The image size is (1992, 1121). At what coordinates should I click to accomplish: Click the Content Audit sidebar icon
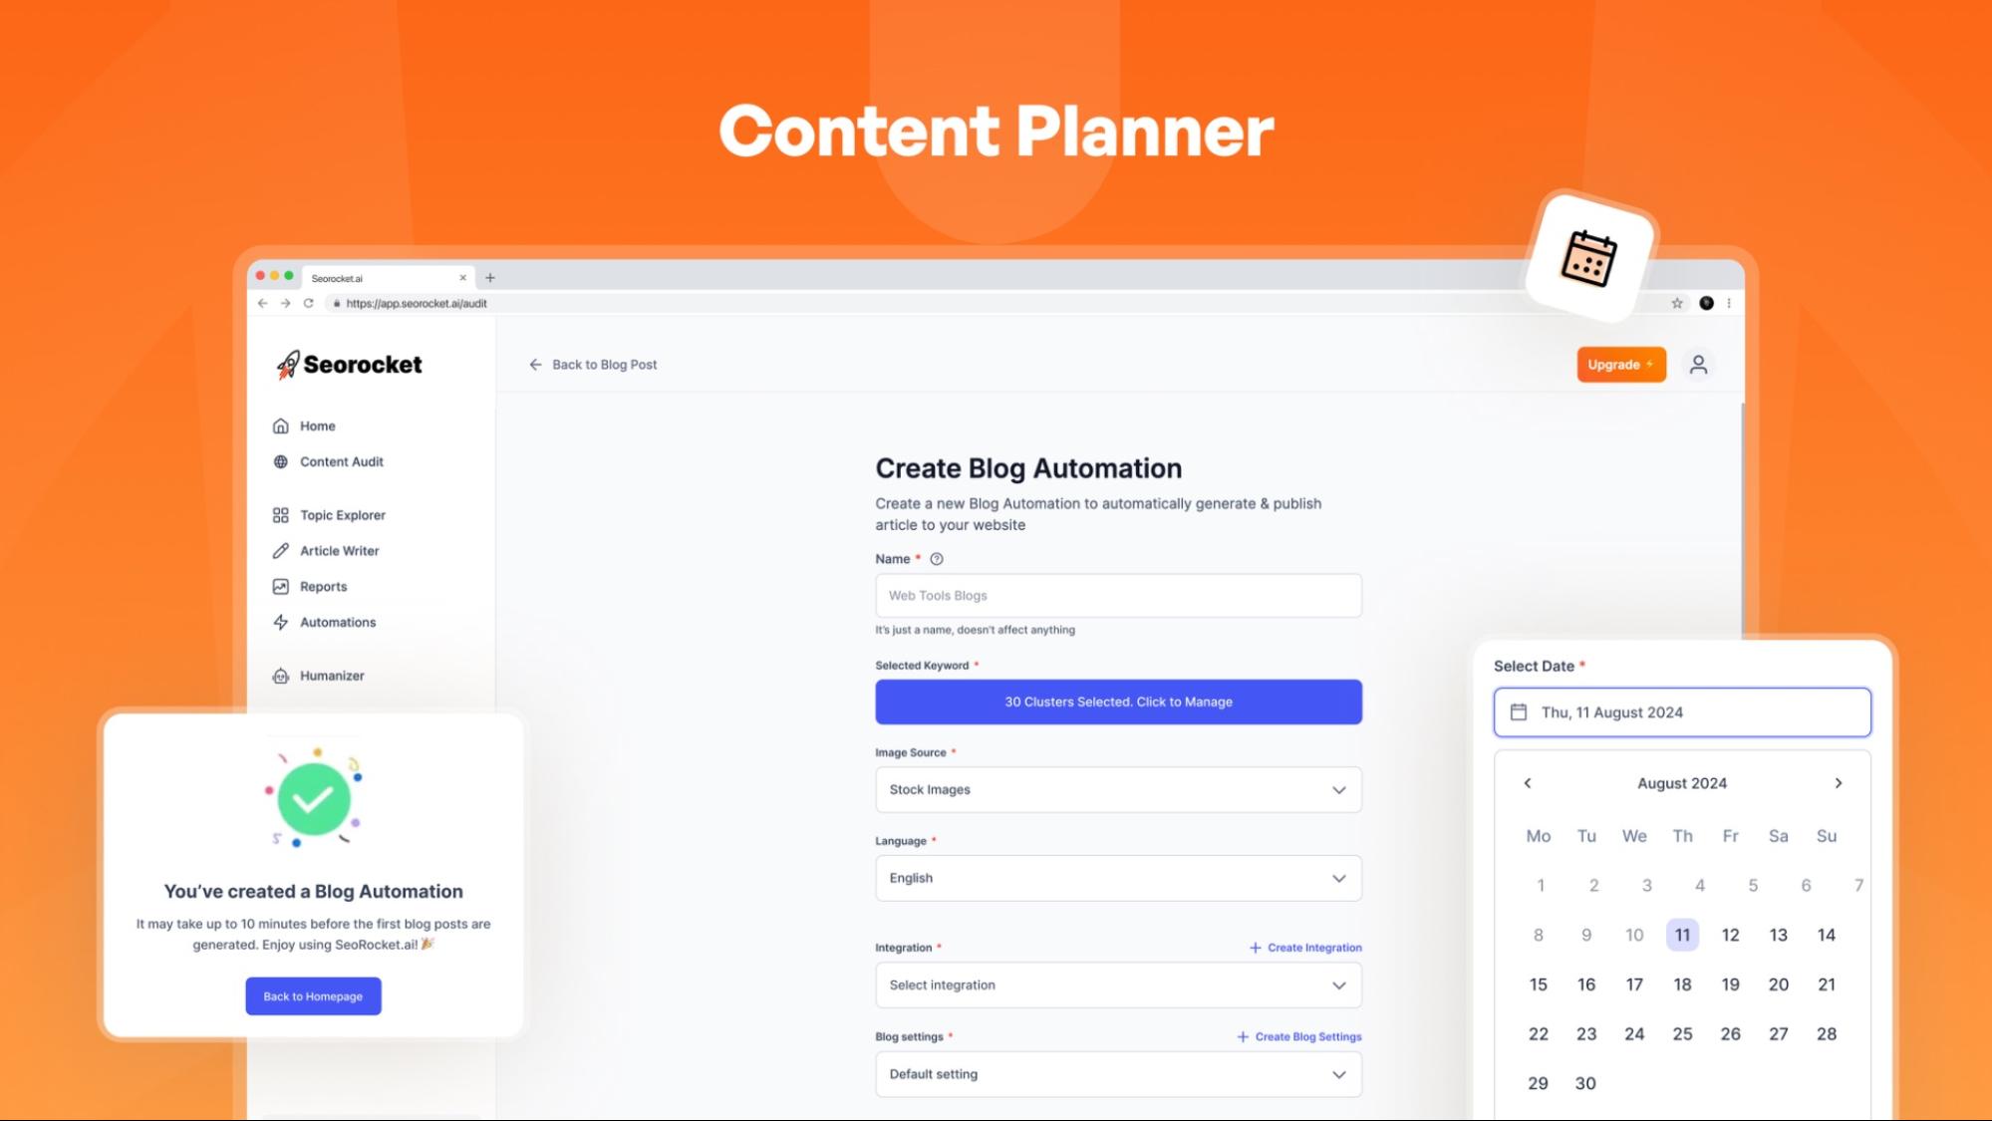[280, 461]
